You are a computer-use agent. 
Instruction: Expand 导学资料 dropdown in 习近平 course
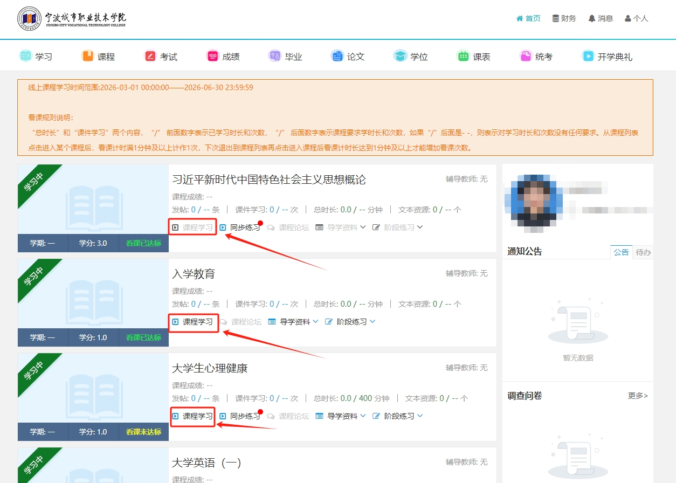pyautogui.click(x=363, y=227)
